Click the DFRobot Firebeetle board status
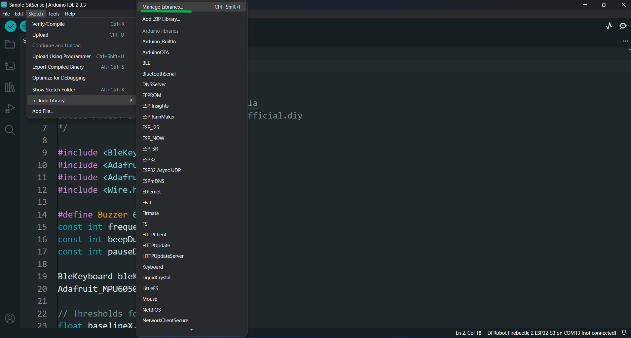The width and height of the screenshot is (631, 338). tap(552, 333)
